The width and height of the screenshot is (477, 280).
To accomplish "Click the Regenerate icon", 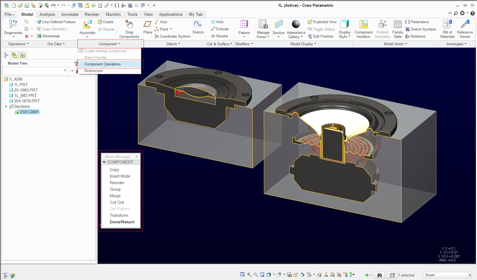I will [13, 24].
